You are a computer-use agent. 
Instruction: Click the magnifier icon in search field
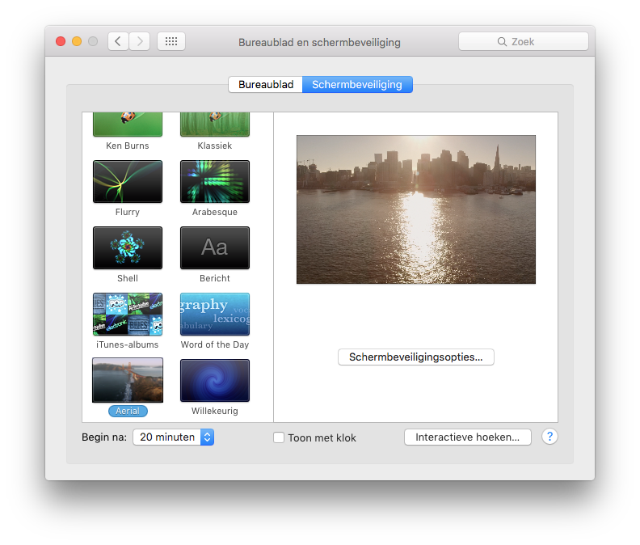pos(502,42)
